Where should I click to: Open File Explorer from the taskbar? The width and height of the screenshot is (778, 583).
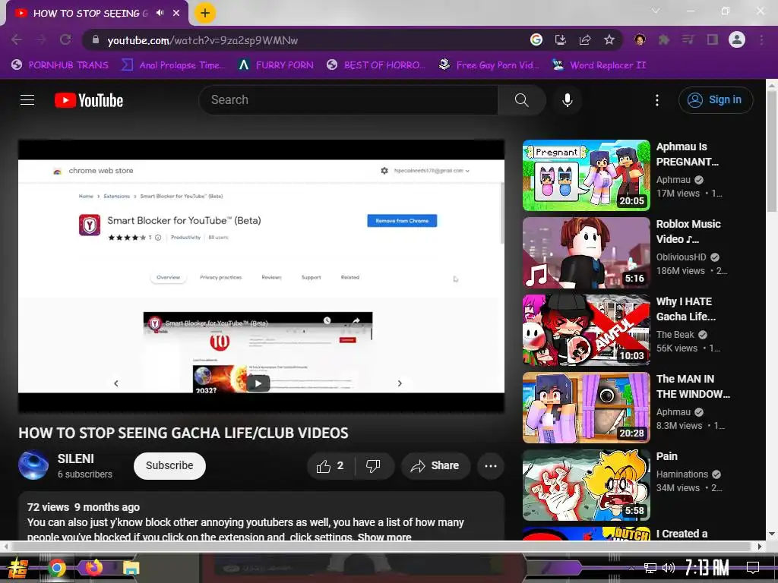pos(131,568)
